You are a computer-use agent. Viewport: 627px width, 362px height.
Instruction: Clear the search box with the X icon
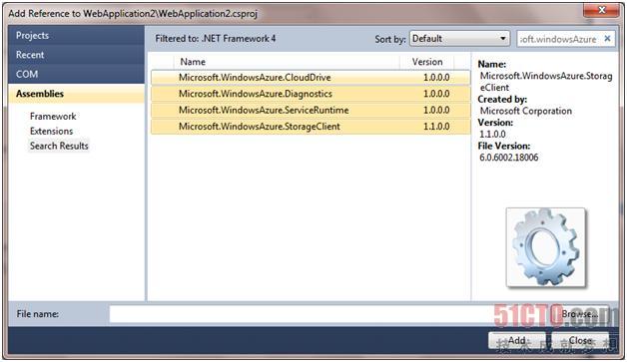click(x=607, y=39)
